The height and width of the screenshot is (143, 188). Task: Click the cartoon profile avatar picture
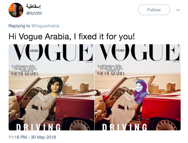point(16,10)
